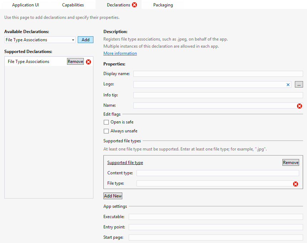Click Add New file type button
Image resolution: width=307 pixels, height=243 pixels.
pyautogui.click(x=113, y=196)
